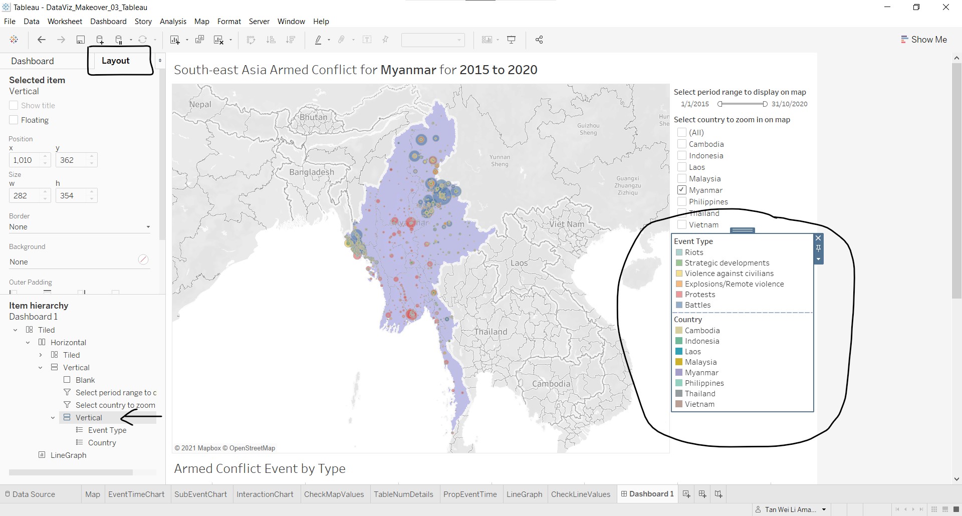
Task: Select LineGraph in the item hierarchy
Action: tap(68, 455)
